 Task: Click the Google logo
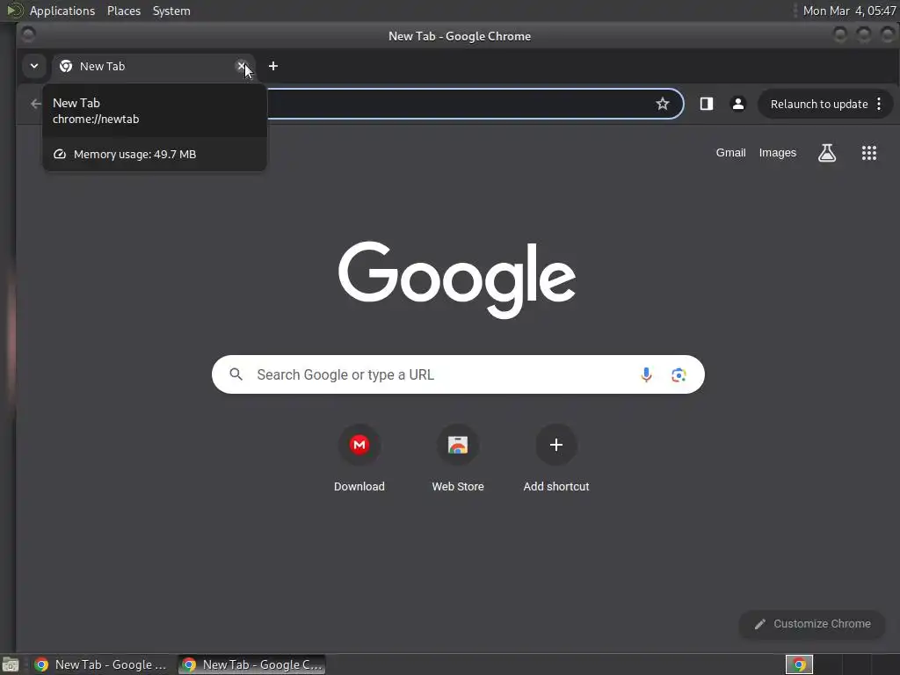click(457, 279)
